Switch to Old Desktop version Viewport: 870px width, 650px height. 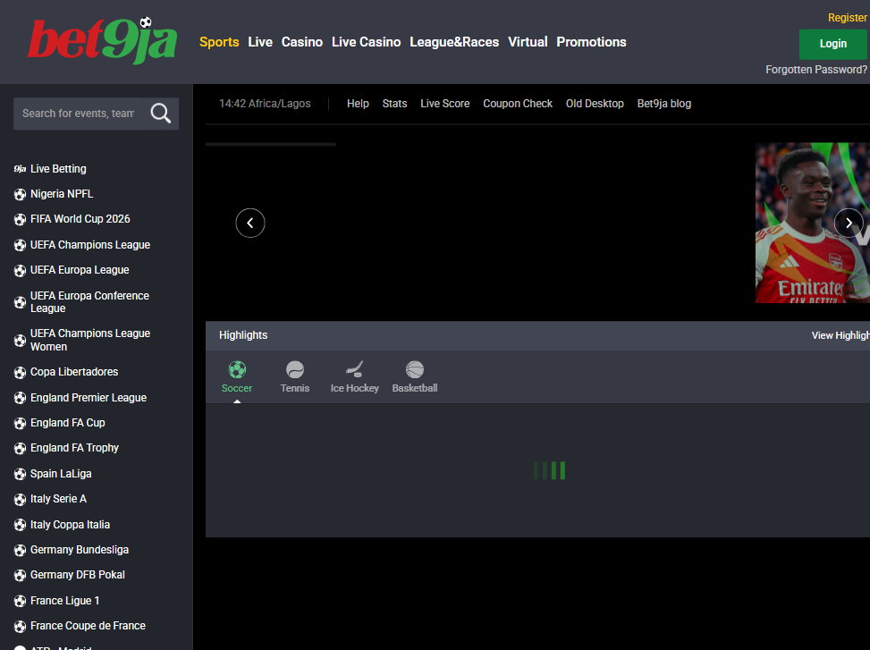tap(595, 104)
